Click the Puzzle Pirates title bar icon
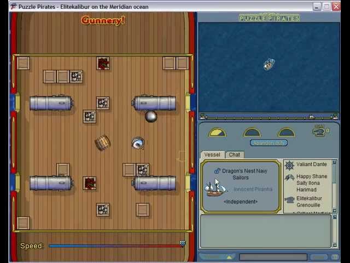Screen dimensions: 350x263 coord(14,7)
